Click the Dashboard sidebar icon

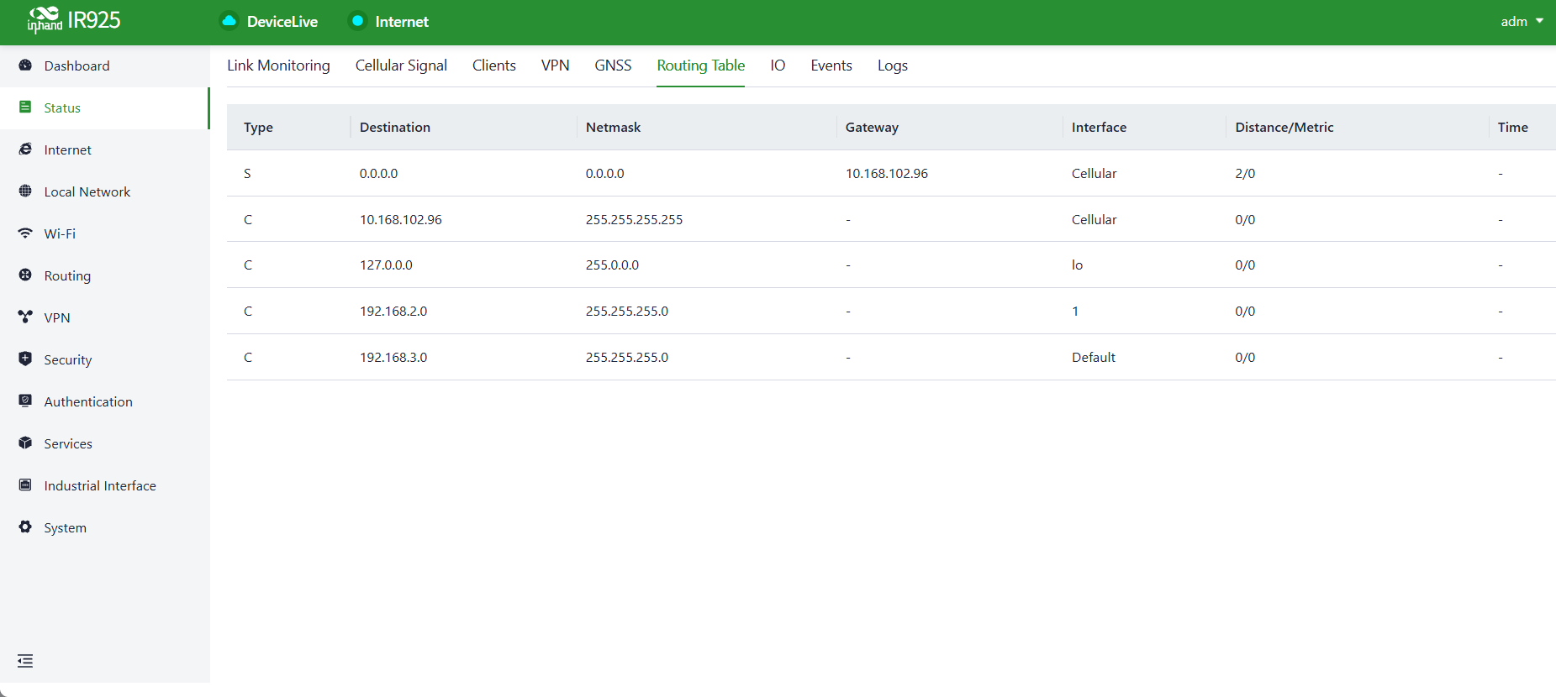tap(25, 66)
